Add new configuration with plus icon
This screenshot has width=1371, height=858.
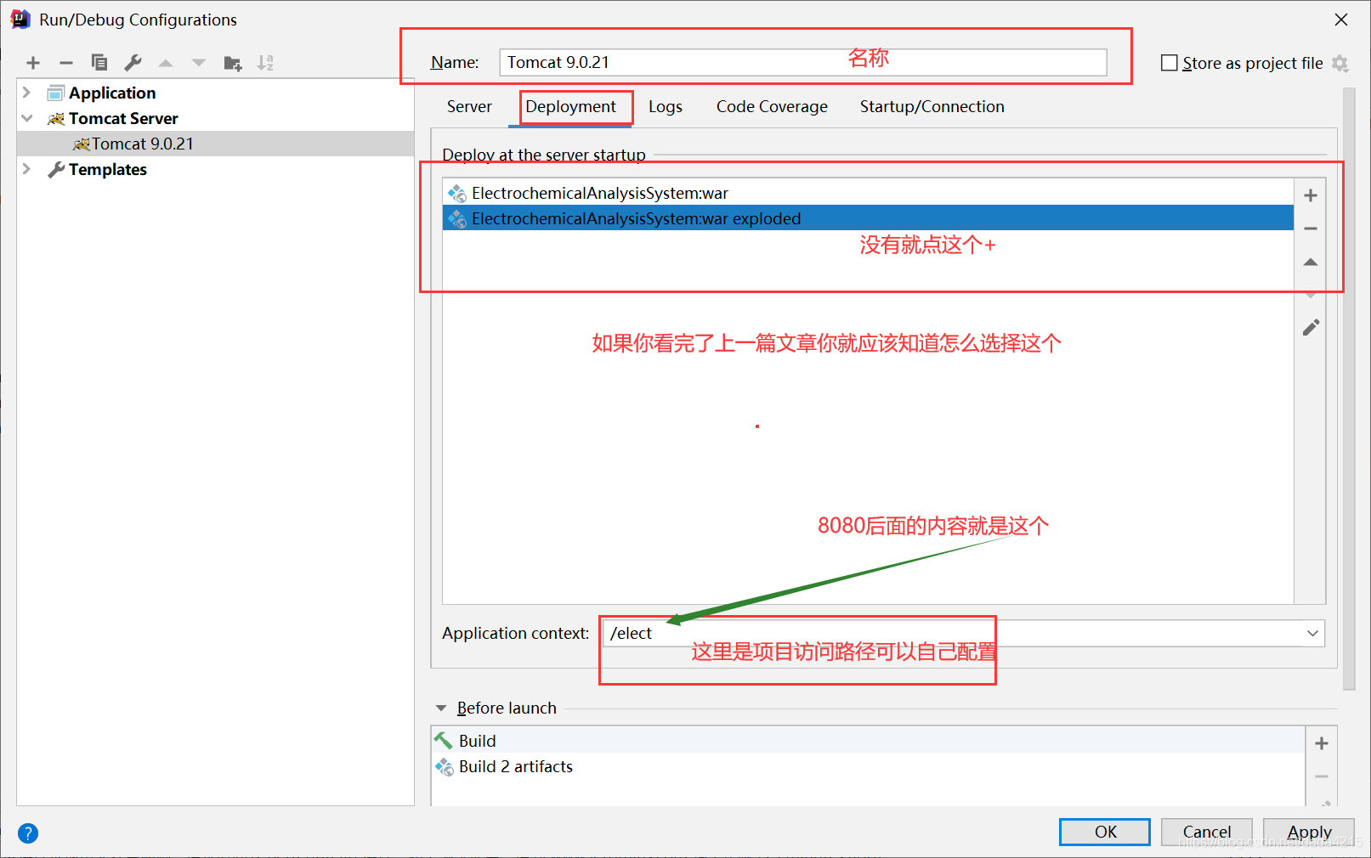coord(33,63)
